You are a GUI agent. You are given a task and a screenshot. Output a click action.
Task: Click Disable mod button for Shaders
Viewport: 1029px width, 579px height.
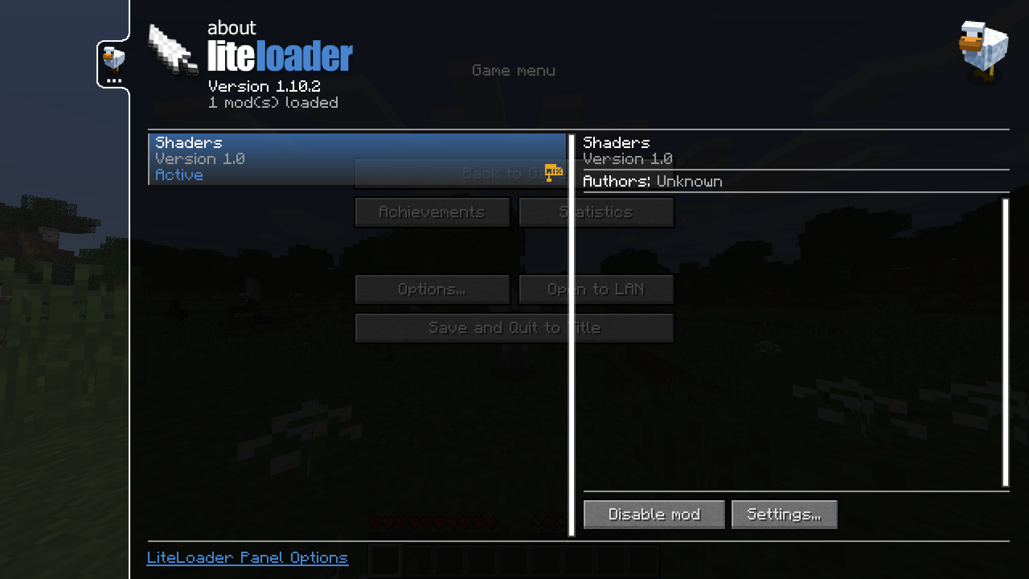tap(654, 514)
